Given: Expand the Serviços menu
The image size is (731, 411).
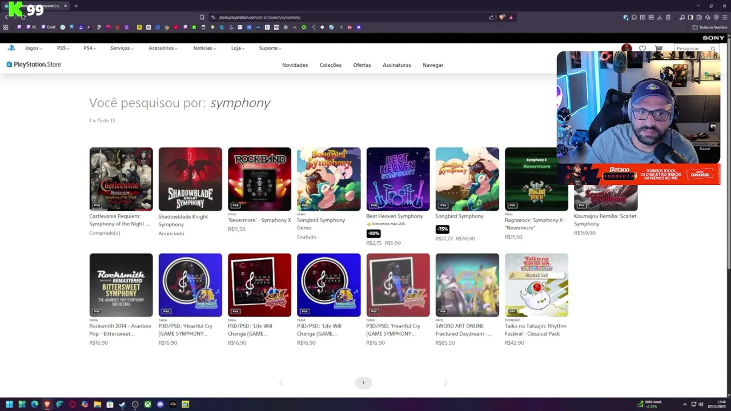Looking at the screenshot, I should point(122,48).
